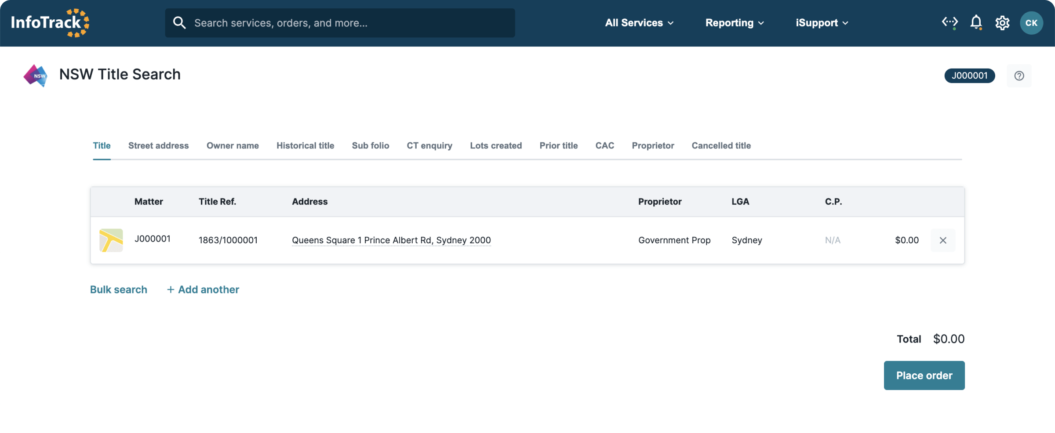The image size is (1055, 433).
Task: Open the Lots created tab
Action: tap(496, 145)
